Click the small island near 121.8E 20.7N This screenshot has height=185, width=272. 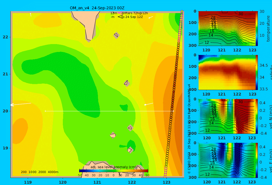click(127, 83)
